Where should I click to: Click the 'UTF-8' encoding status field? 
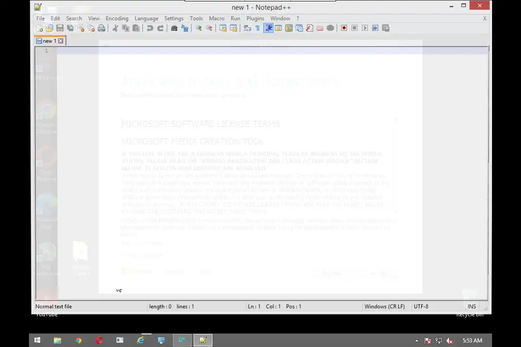point(421,306)
